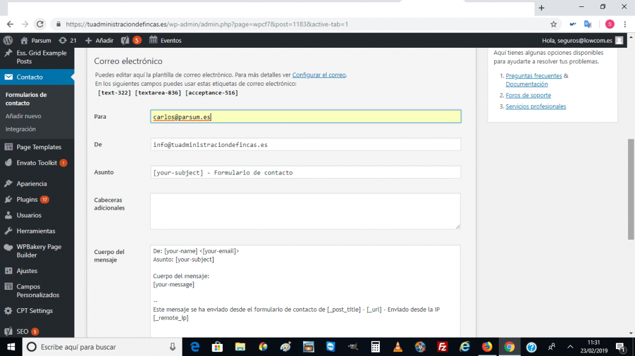Click the Asunto subject field

(x=305, y=172)
